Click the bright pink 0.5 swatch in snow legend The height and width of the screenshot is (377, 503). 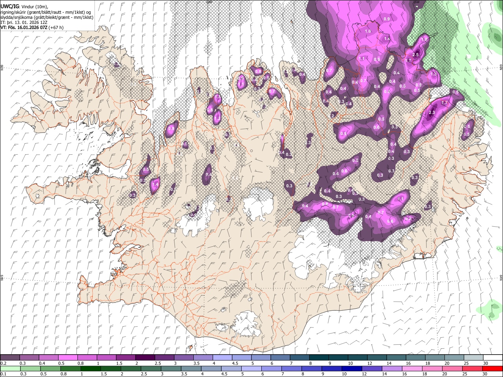point(68,357)
